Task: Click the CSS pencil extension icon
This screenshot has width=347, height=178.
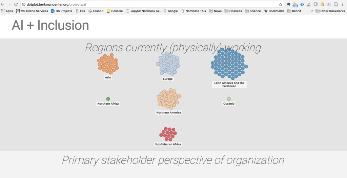Action: tap(309, 5)
